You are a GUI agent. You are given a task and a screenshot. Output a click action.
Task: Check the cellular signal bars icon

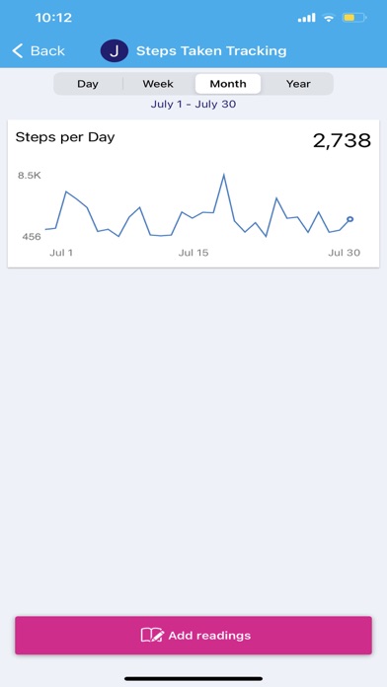(x=306, y=18)
